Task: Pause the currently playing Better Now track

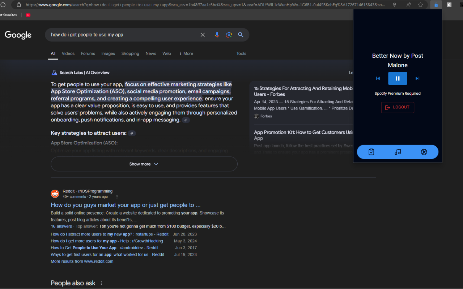Action: (x=397, y=78)
